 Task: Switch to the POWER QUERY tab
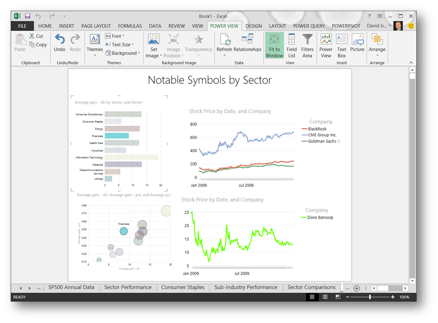click(x=309, y=26)
